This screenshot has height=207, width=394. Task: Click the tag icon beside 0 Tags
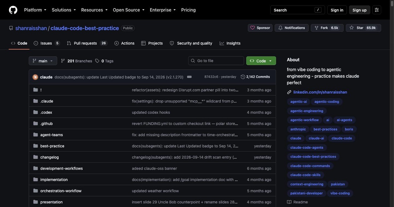click(97, 61)
